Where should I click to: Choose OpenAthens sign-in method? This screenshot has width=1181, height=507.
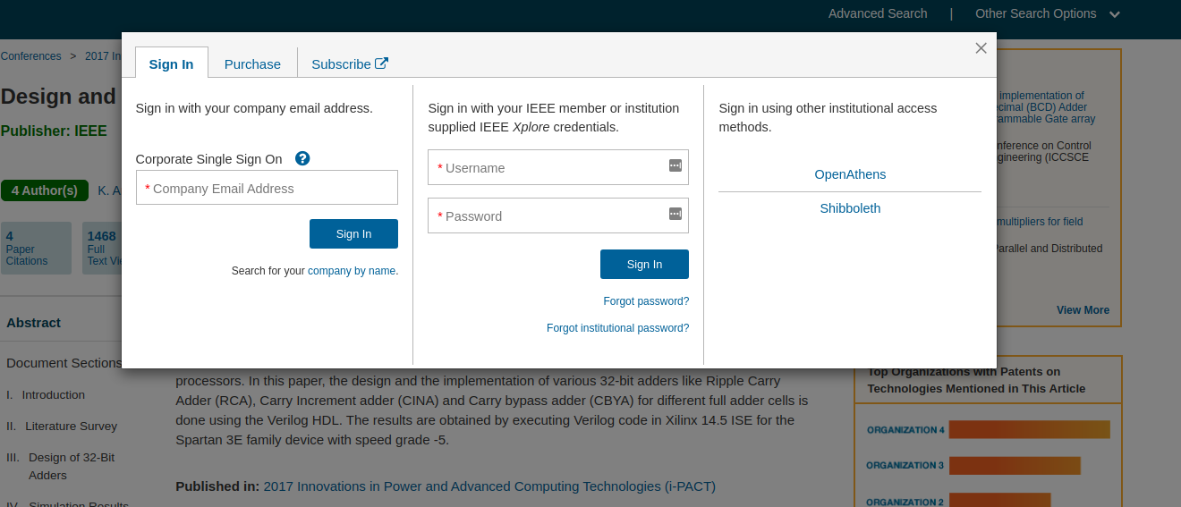coord(850,174)
